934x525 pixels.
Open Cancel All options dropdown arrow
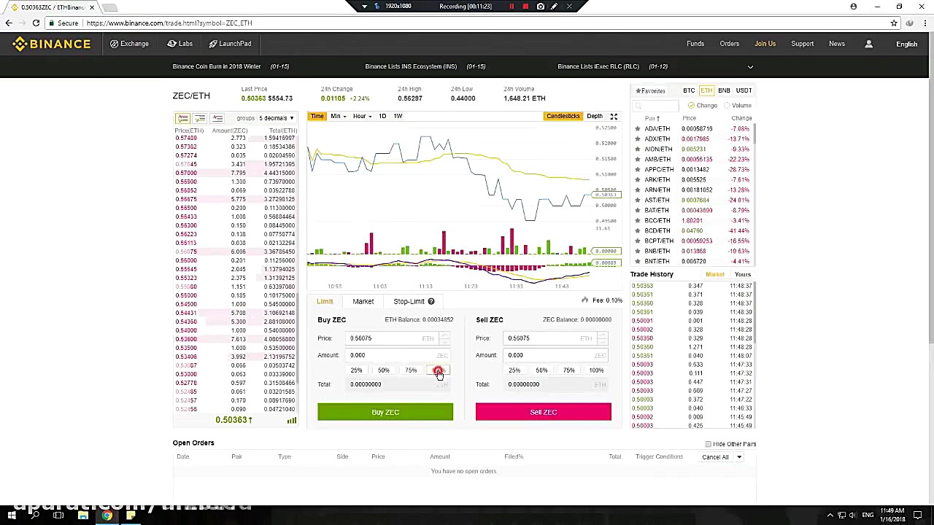738,457
